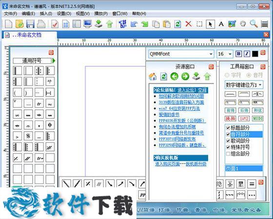Select 页面1 in the page list
273x219 pixels.
[x=244, y=168]
